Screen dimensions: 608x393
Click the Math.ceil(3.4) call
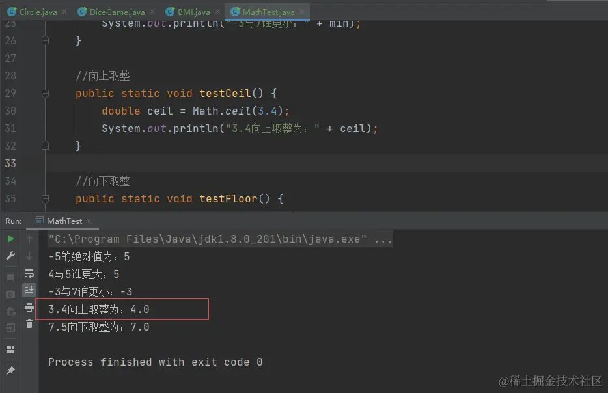238,111
